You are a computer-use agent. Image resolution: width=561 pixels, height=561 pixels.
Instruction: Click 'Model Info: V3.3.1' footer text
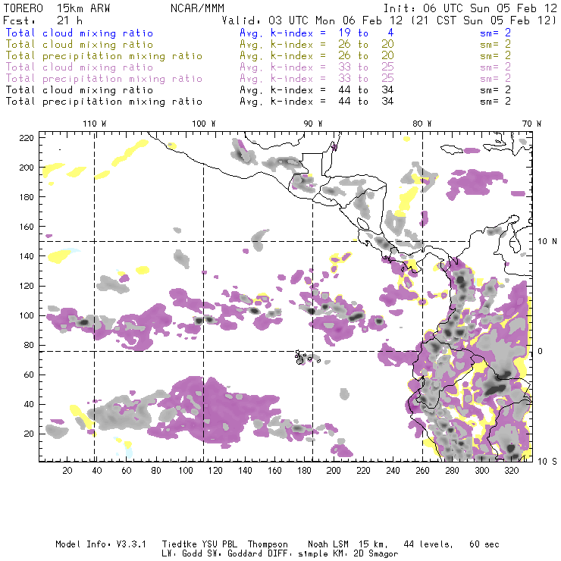click(101, 544)
